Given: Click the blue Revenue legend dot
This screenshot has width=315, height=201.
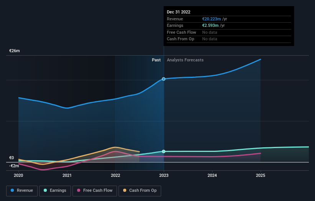Looking at the screenshot, I should tap(12, 190).
